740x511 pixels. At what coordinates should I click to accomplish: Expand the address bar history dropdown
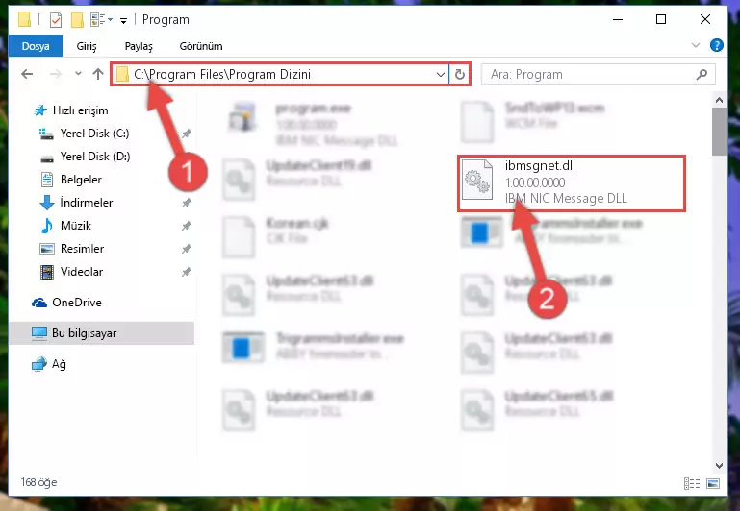441,74
